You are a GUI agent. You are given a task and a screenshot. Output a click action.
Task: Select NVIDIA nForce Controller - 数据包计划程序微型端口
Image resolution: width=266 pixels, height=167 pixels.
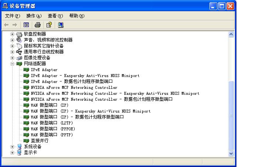(x=102, y=99)
